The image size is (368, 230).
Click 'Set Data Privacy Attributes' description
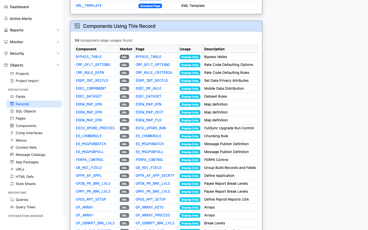click(226, 80)
